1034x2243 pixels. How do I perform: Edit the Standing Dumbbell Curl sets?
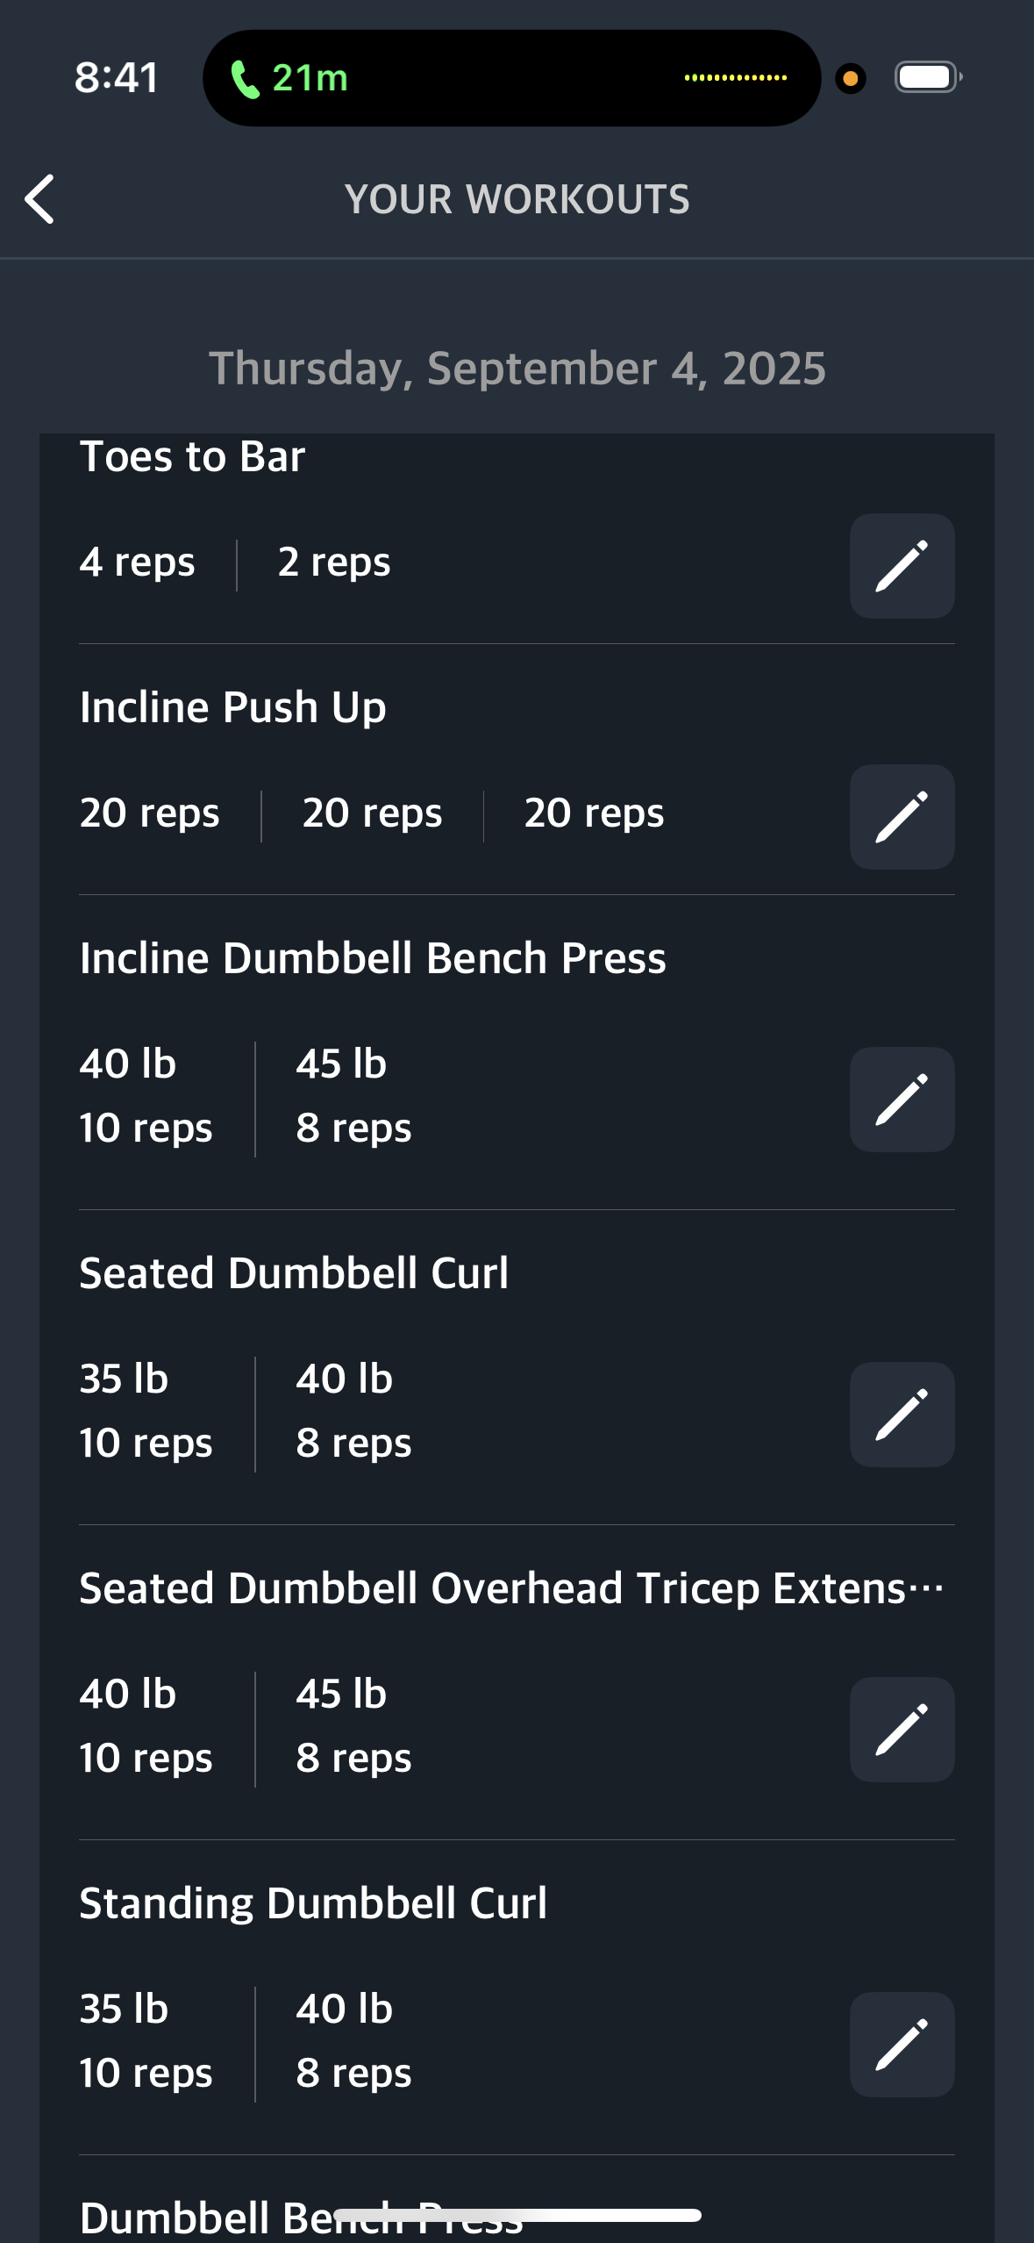[x=902, y=2045]
